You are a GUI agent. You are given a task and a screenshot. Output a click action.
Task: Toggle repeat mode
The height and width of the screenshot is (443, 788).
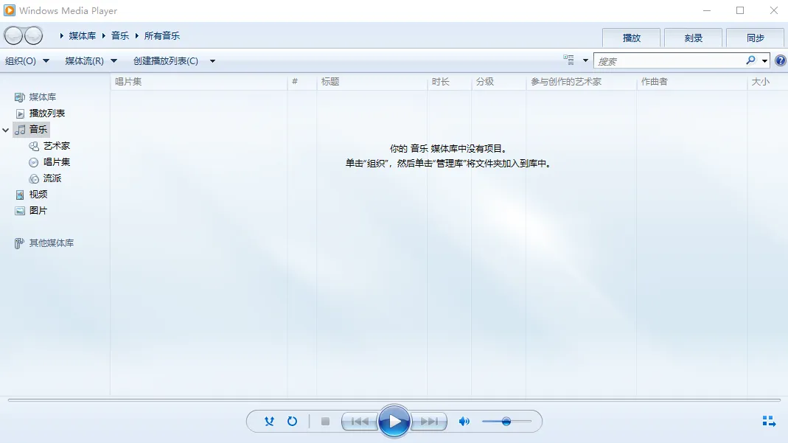point(292,421)
